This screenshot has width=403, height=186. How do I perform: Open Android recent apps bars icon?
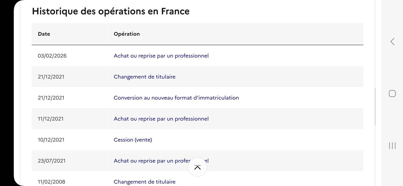point(392,145)
